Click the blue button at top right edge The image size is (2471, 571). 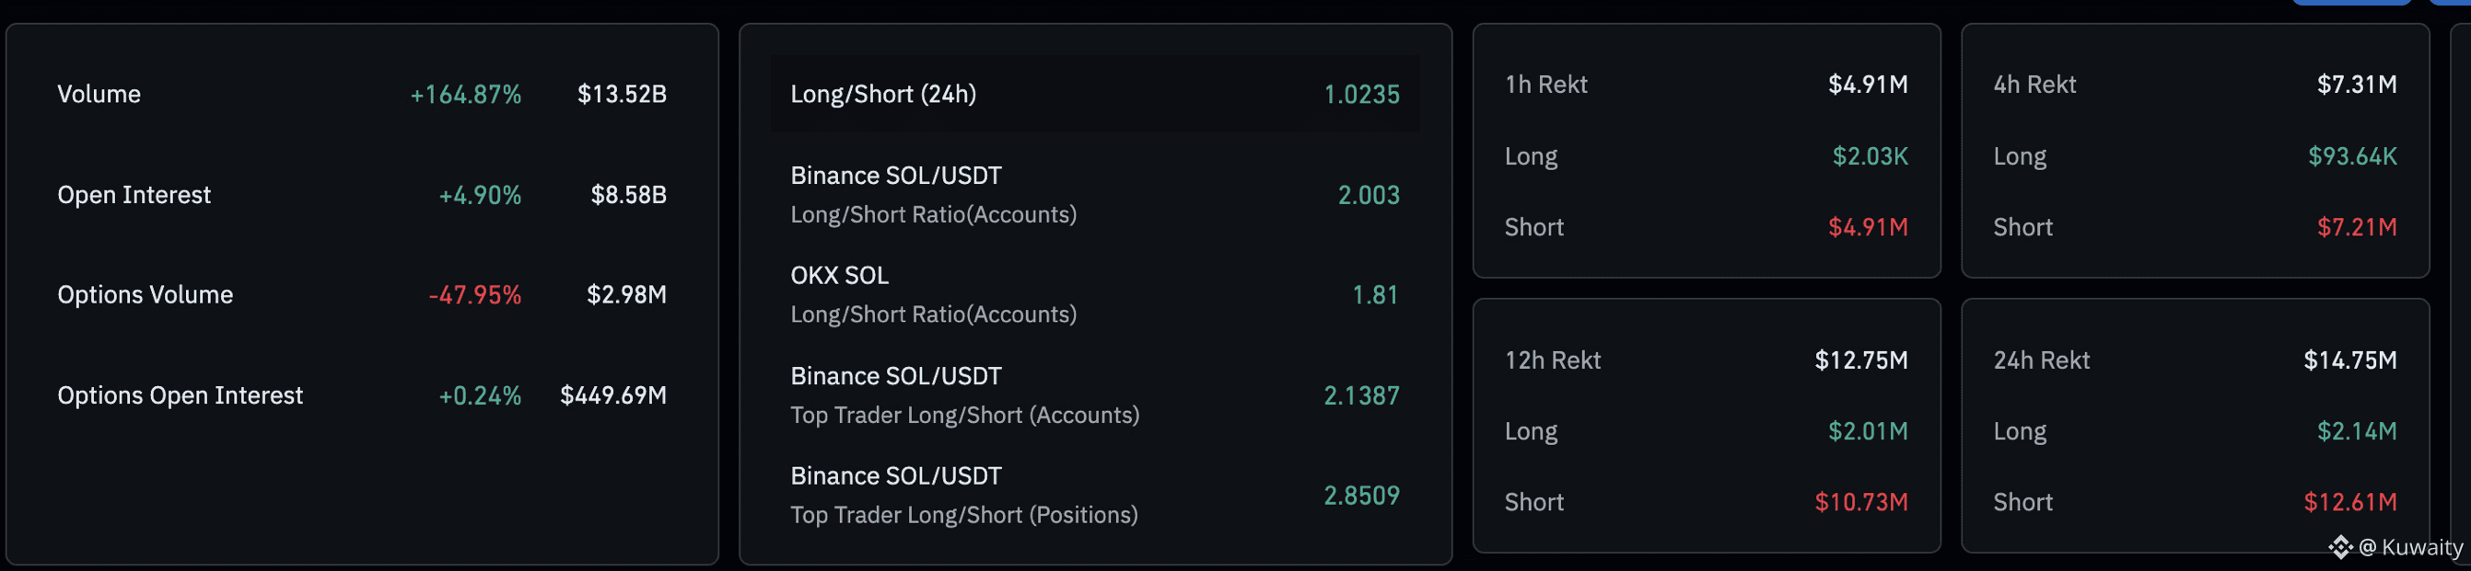coord(2351,3)
